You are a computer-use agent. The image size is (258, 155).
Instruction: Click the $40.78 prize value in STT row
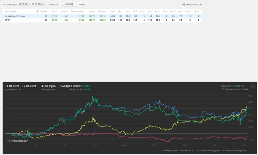[92, 16]
